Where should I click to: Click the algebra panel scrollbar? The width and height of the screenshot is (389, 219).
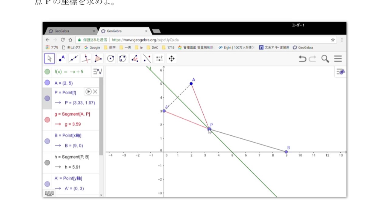click(101, 116)
